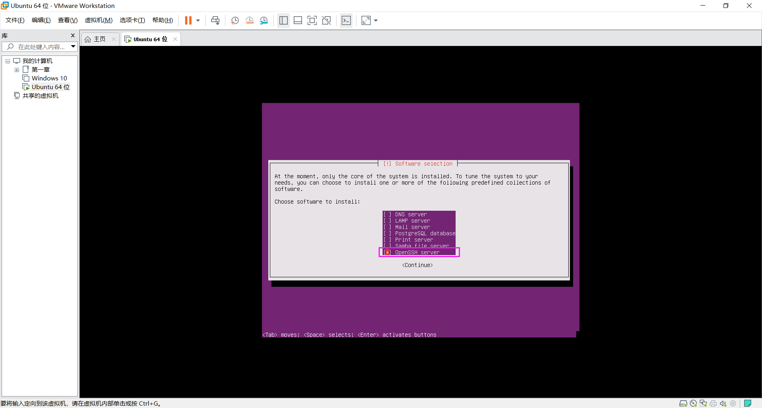The height and width of the screenshot is (408, 762).
Task: Select the 第一章 folder in library
Action: 40,70
